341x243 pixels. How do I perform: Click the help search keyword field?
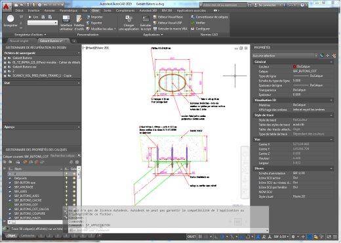tap(224, 5)
